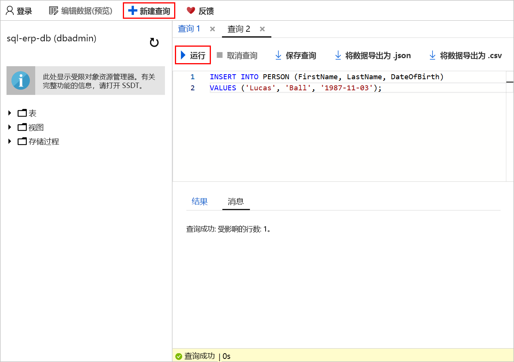Expand the 存储过程 tree node
Image resolution: width=514 pixels, height=362 pixels.
point(10,142)
